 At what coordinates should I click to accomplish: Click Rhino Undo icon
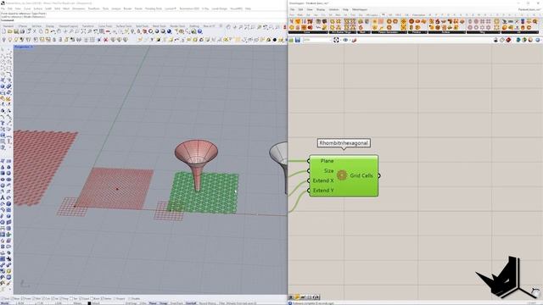[x=53, y=31]
